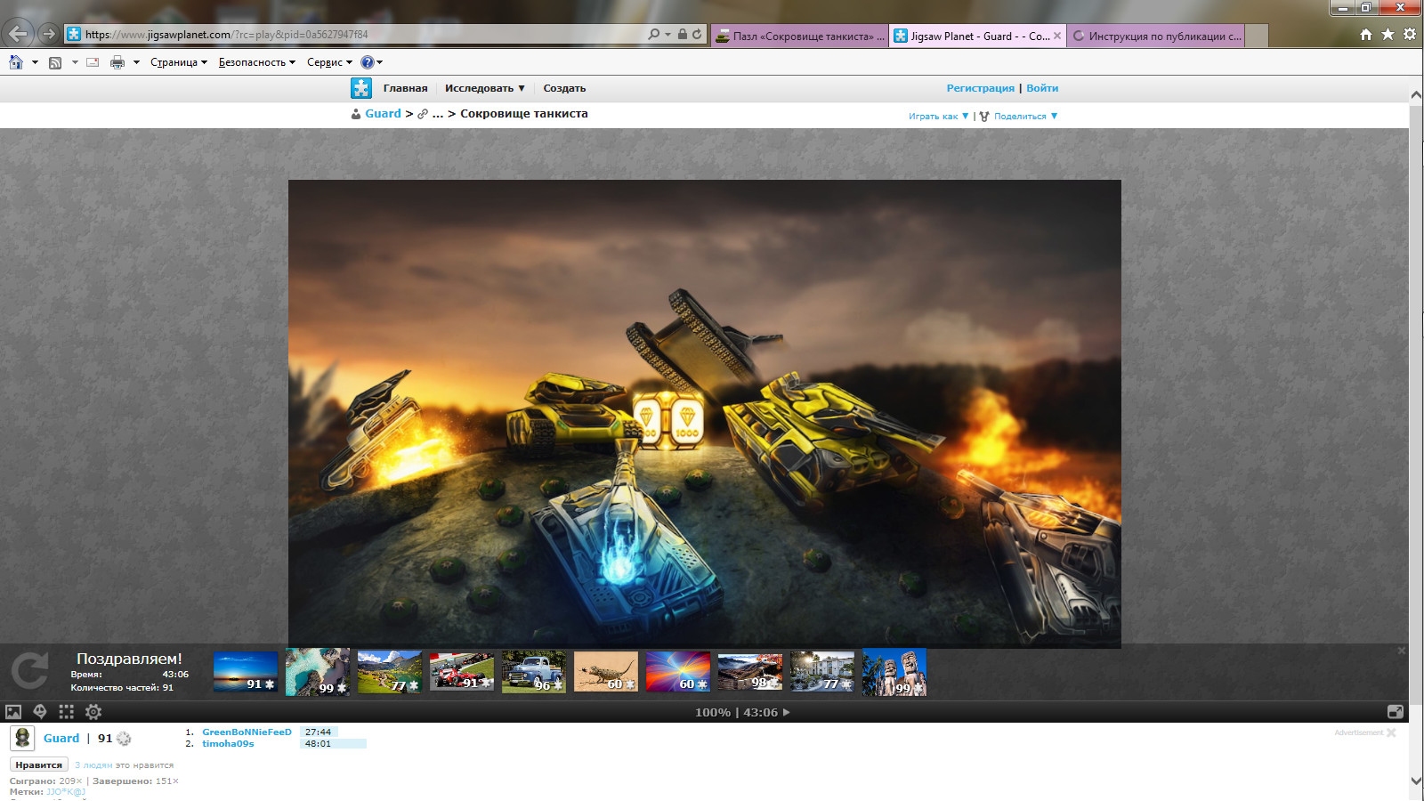Enter fullscreen mode with the bottom-right icon
The height and width of the screenshot is (801, 1424).
[x=1396, y=712]
